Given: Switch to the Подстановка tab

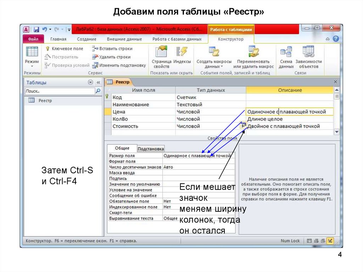Looking at the screenshot, I should [151, 149].
